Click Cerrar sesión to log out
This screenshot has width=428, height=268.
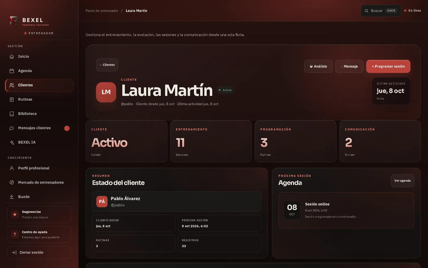click(x=39, y=252)
